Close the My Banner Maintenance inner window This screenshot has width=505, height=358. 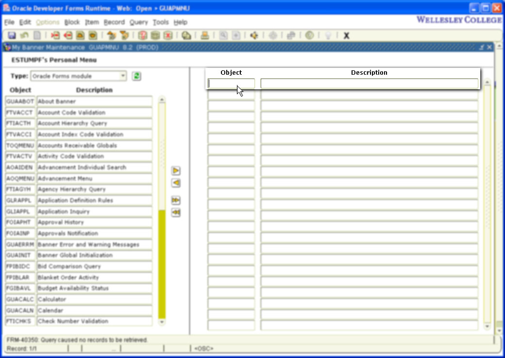(489, 47)
